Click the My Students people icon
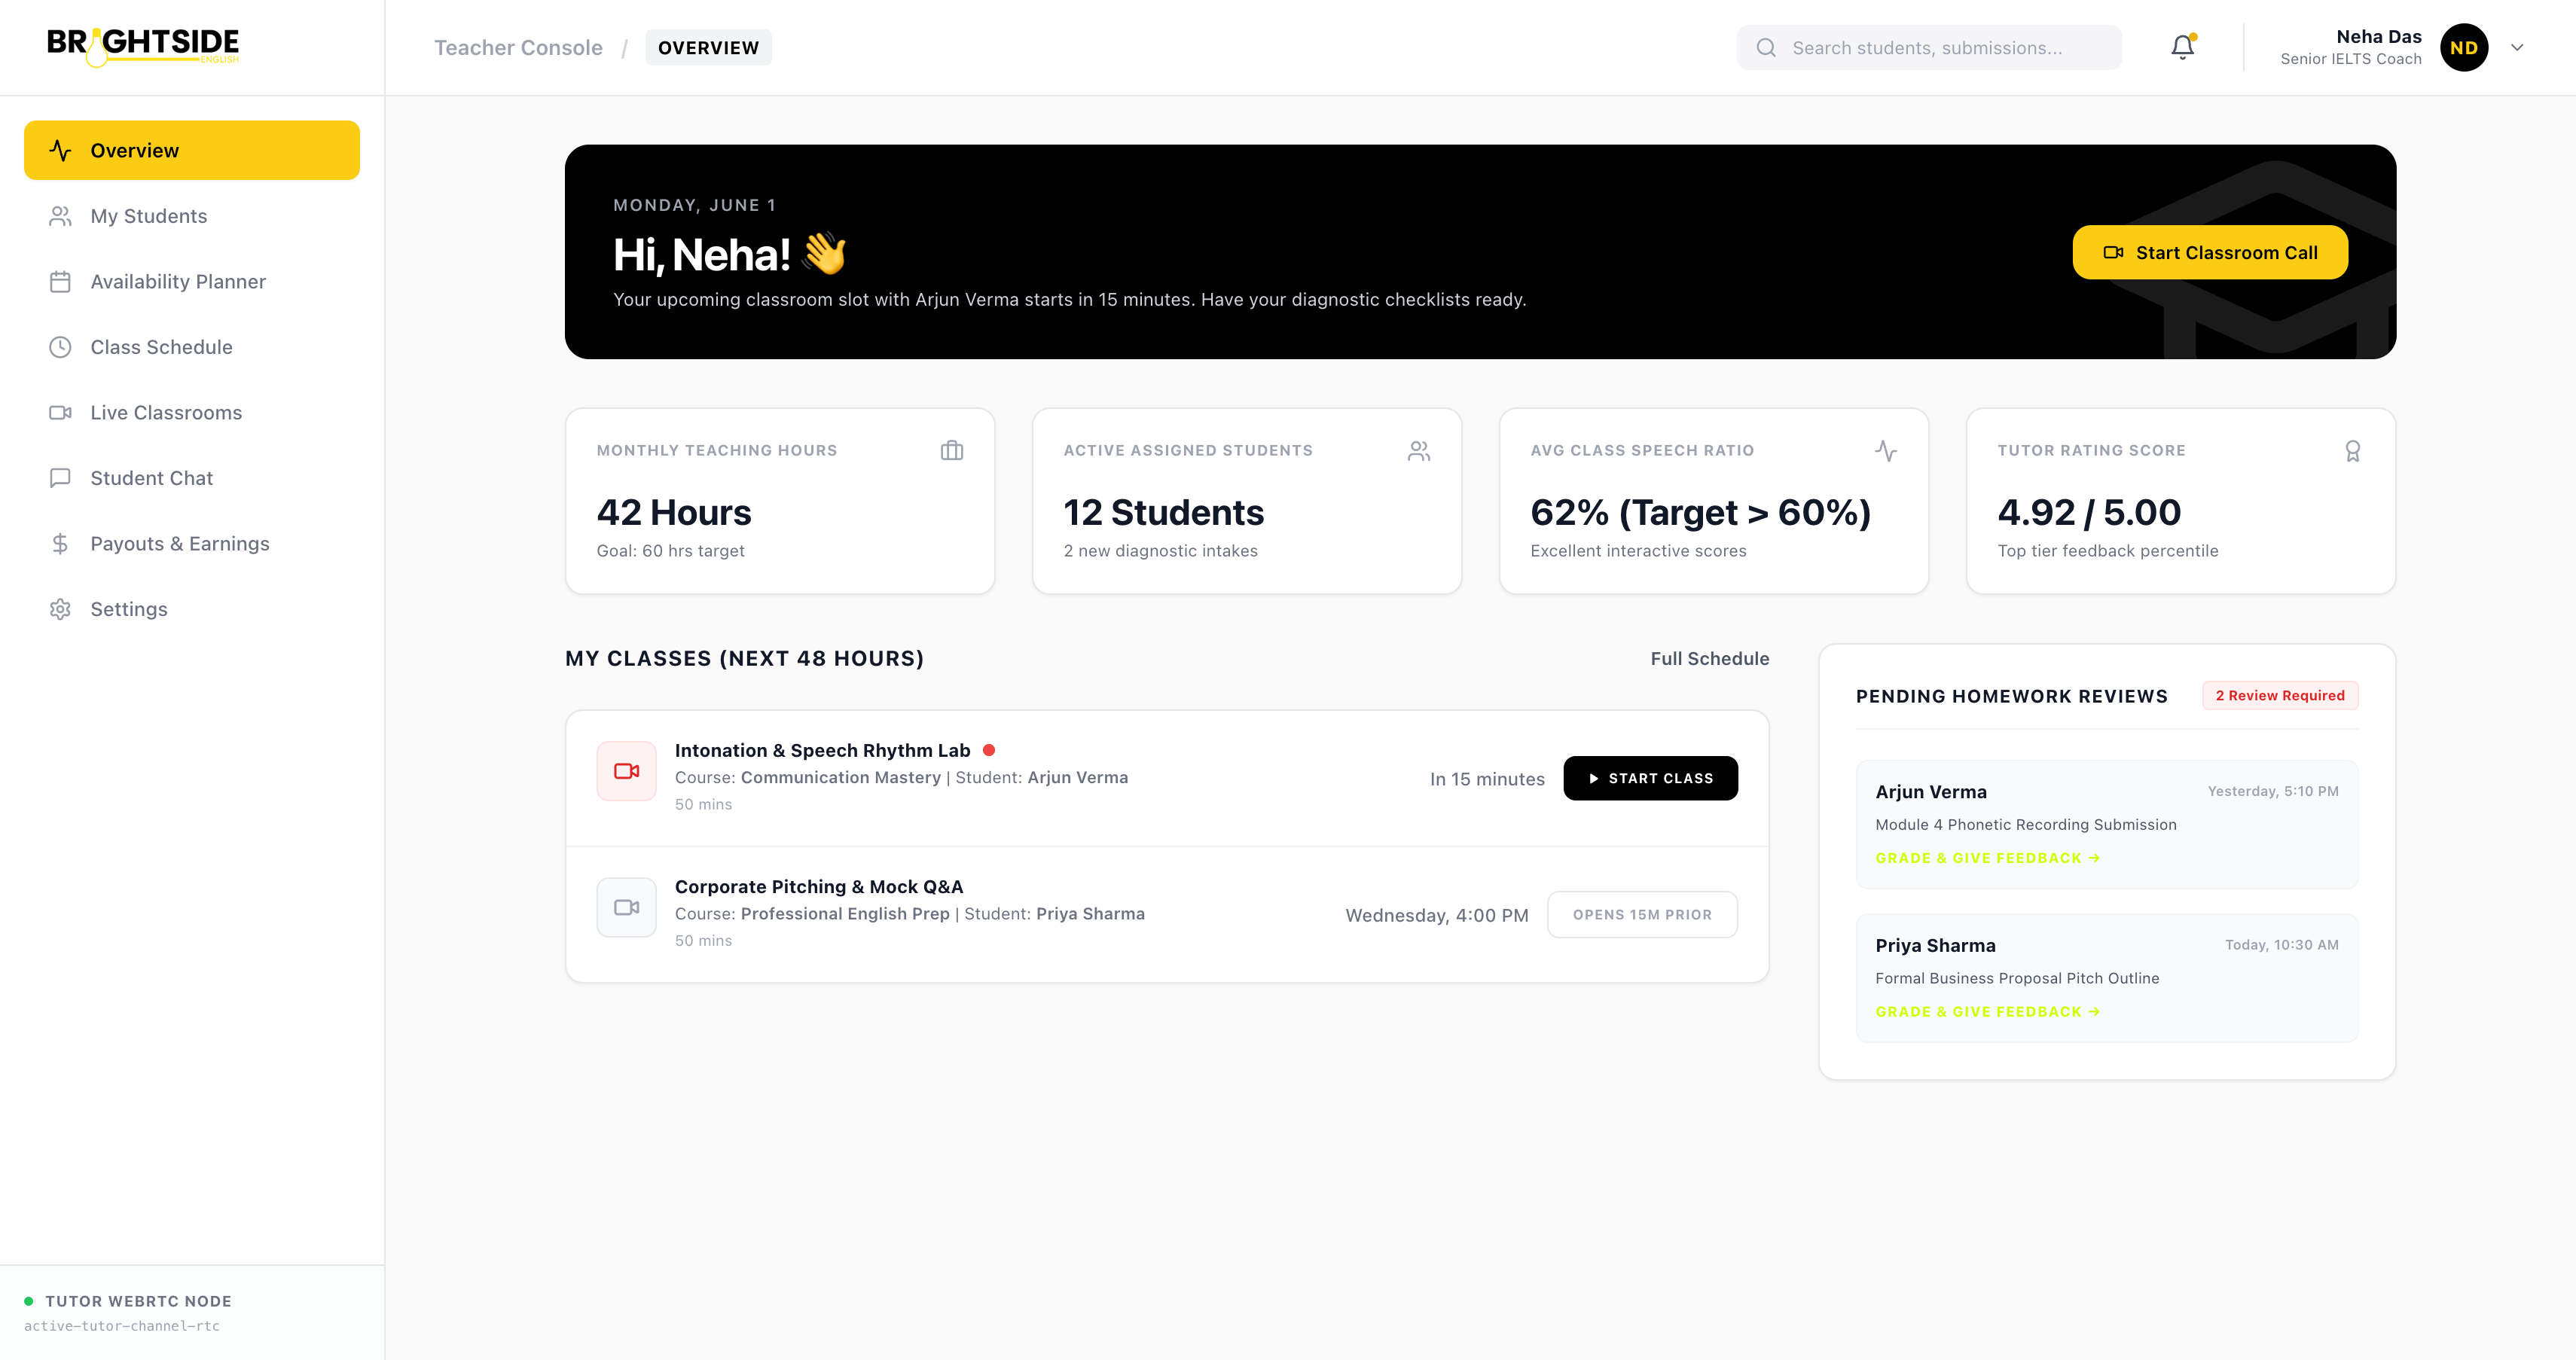 (60, 216)
